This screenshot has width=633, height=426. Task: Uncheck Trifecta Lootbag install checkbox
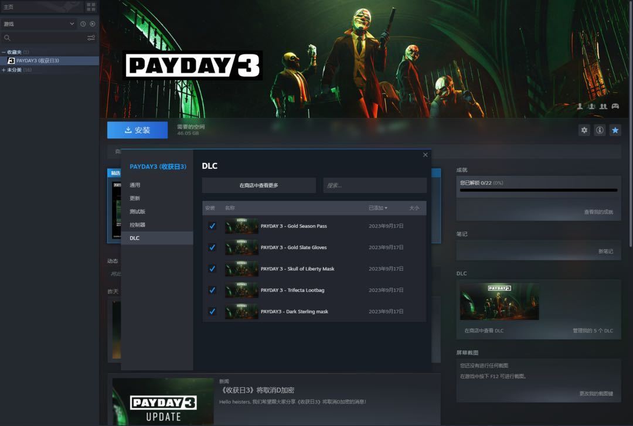click(x=212, y=290)
